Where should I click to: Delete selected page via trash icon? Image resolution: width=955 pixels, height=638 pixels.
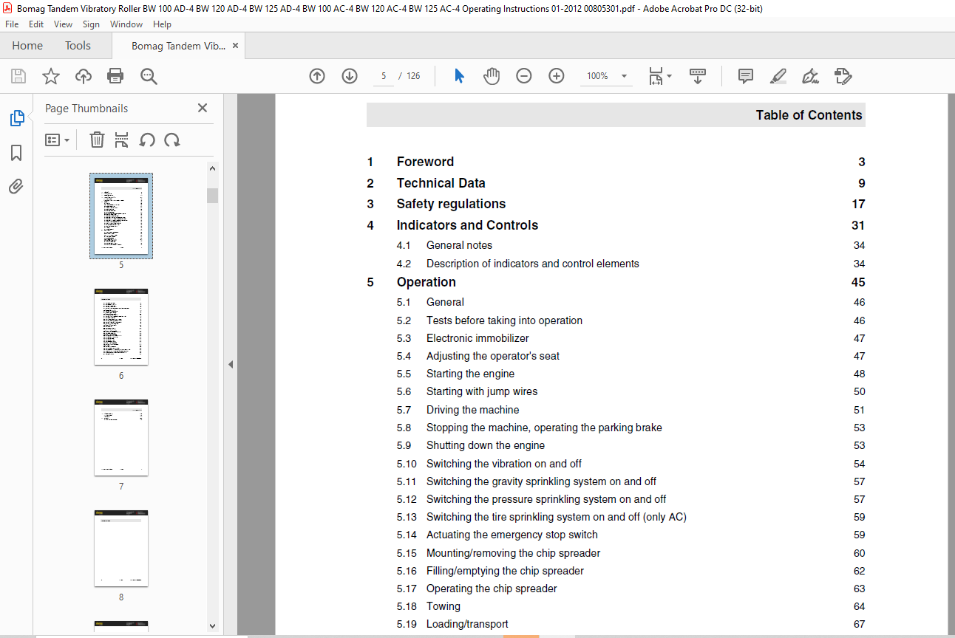tap(97, 140)
